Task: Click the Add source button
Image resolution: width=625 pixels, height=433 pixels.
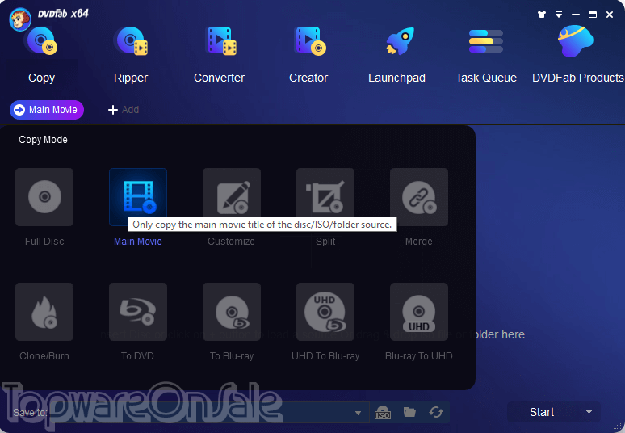Action: pos(124,110)
